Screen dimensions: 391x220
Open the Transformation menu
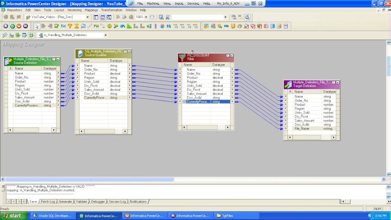pyautogui.click(x=112, y=10)
